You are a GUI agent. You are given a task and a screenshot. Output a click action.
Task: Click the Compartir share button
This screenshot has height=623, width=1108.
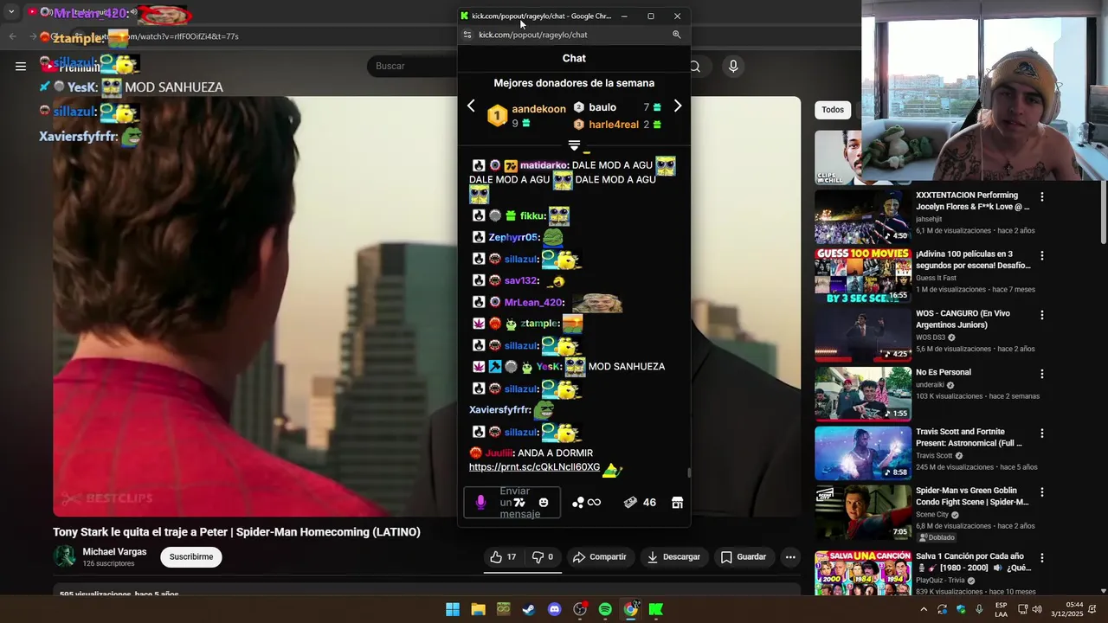click(x=600, y=557)
